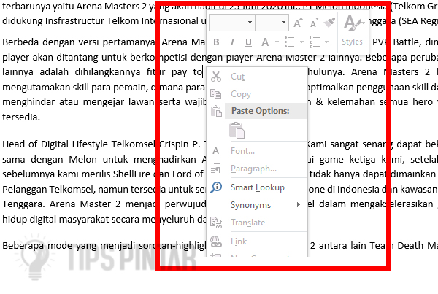The image size is (438, 294).
Task: Open the Synonyms submenu
Action: click(x=251, y=205)
